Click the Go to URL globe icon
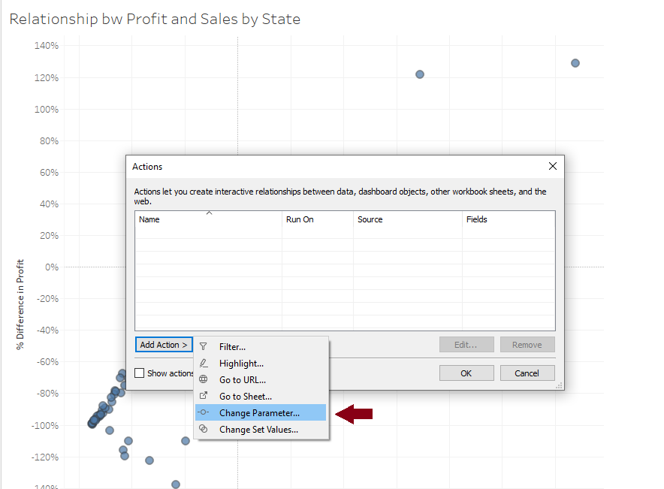 coord(203,380)
